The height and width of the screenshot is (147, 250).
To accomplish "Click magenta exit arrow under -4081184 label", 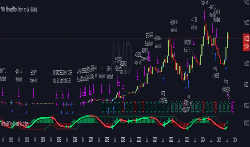I will [x=19, y=92].
